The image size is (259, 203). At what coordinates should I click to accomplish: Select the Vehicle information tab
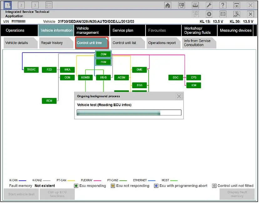[56, 30]
